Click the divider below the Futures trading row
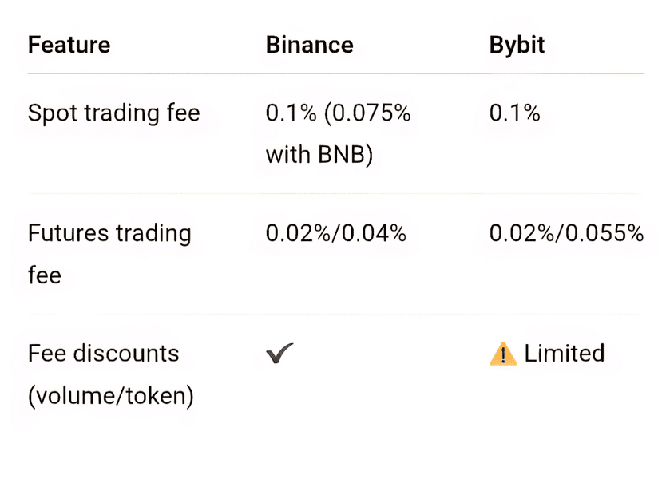The image size is (662, 479). (335, 314)
